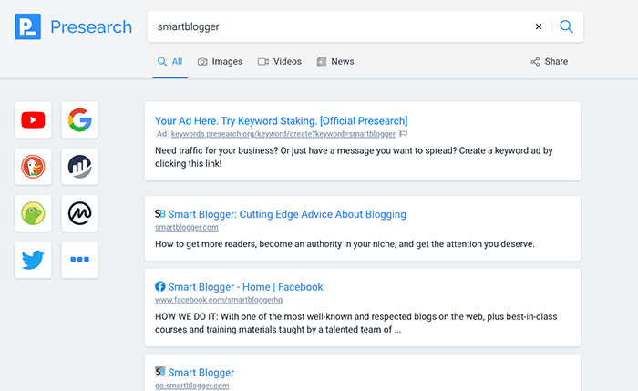Select the All results tab
This screenshot has height=391, width=638.
(170, 62)
